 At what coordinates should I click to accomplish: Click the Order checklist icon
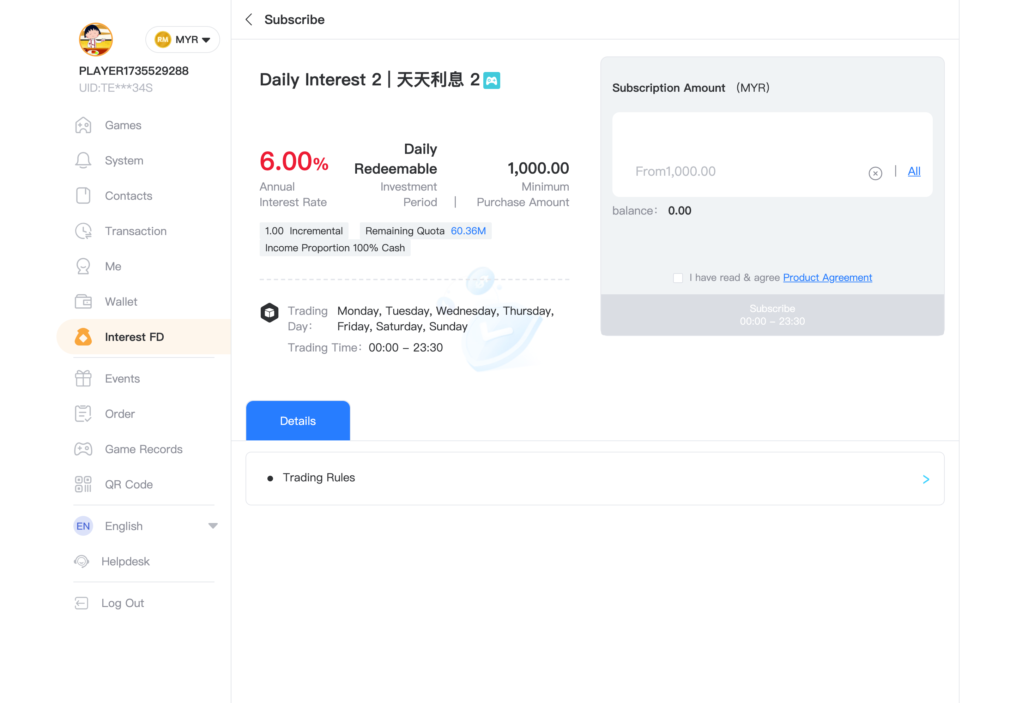click(x=83, y=414)
